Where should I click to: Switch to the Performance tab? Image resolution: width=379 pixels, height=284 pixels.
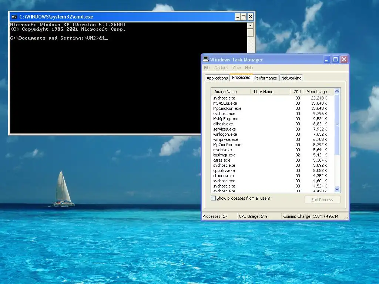coord(265,78)
